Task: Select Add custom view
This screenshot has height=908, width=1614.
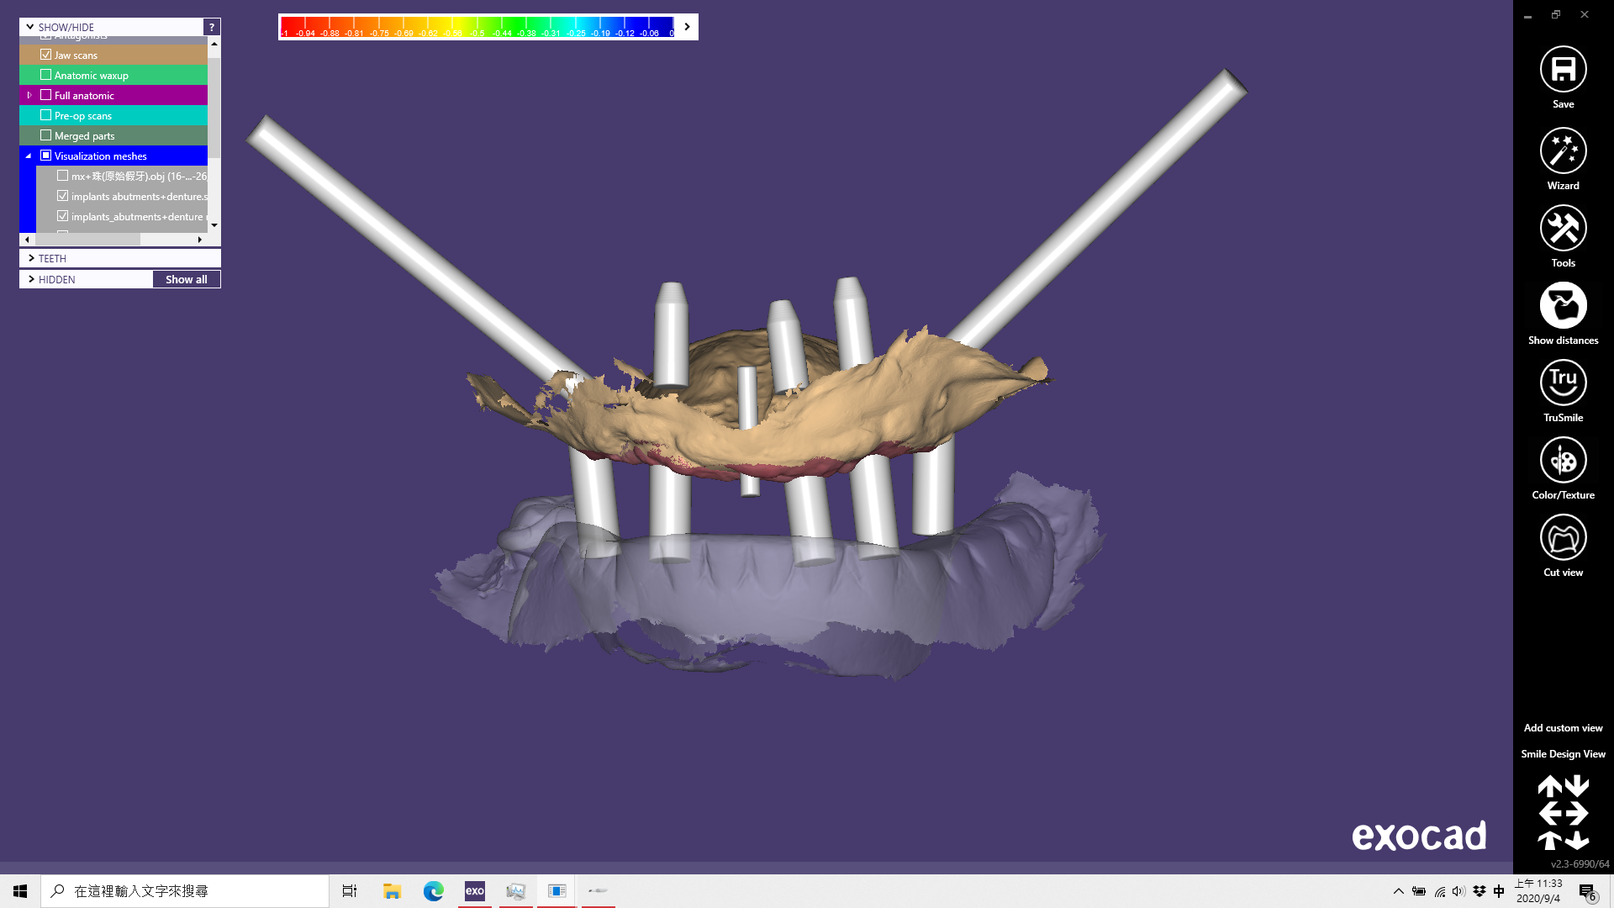Action: tap(1563, 728)
